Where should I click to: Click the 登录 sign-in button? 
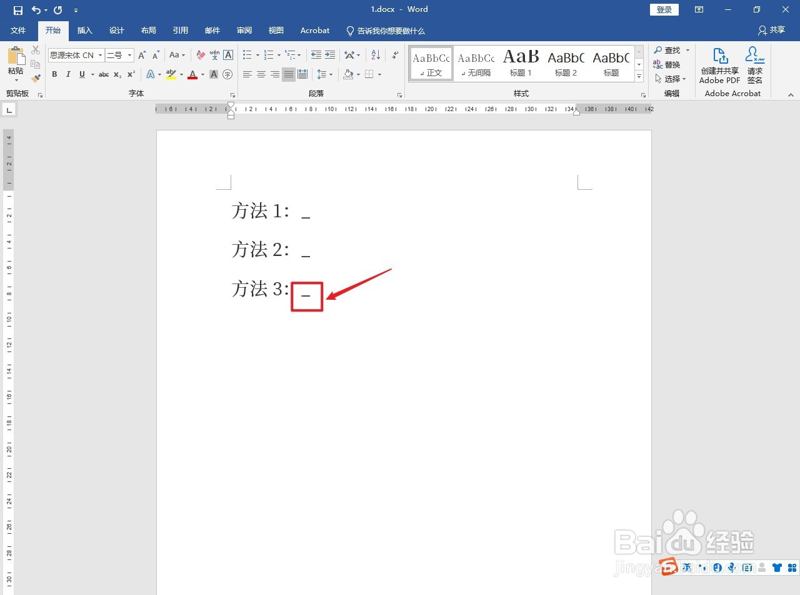[664, 9]
